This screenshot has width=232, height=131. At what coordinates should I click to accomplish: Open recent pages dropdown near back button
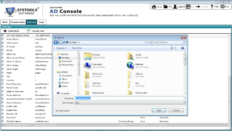[64, 42]
